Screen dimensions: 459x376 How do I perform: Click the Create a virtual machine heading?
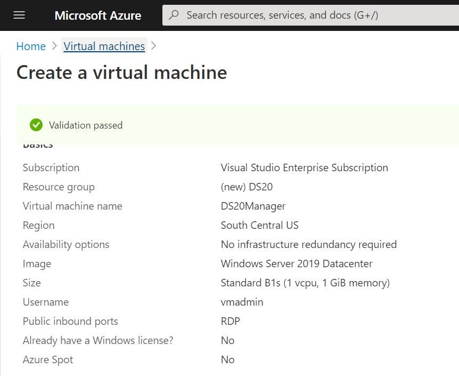pos(122,73)
